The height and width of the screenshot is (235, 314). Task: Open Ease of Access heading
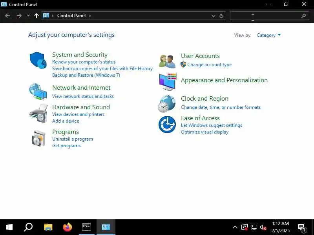pyautogui.click(x=200, y=118)
